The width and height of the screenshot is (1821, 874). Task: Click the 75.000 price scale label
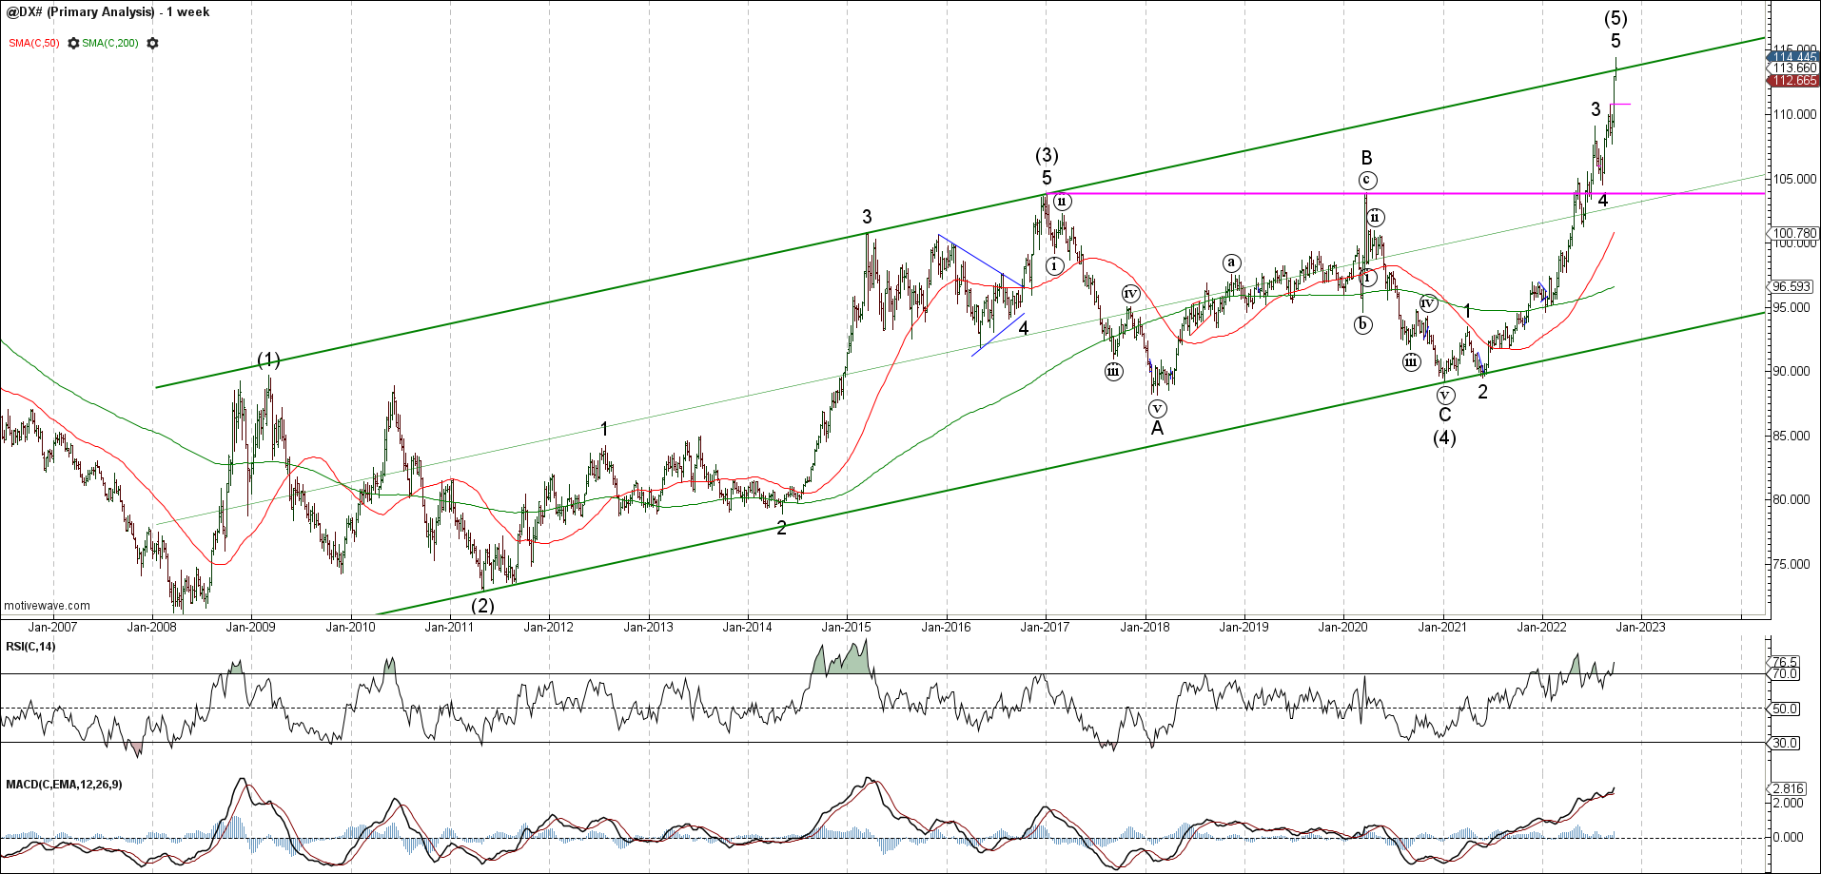coord(1792,564)
